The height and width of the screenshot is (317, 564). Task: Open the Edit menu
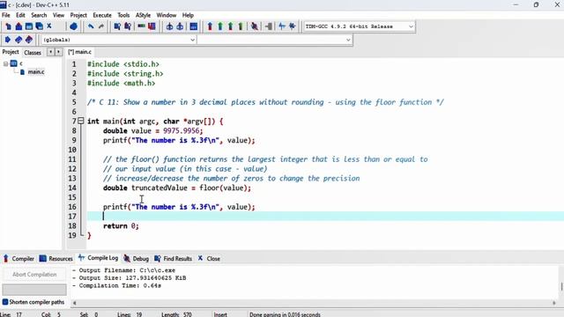pyautogui.click(x=20, y=15)
